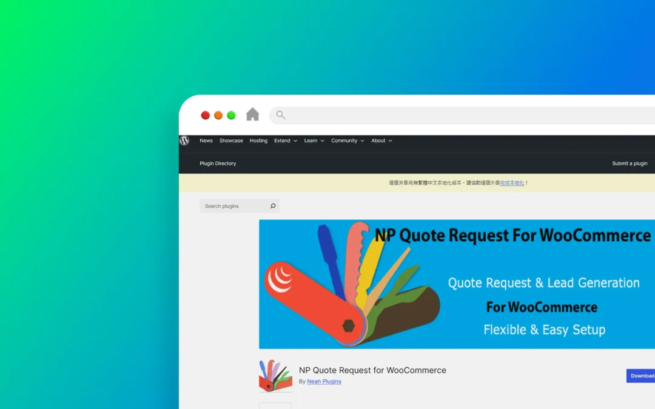
Task: Click the orange window button
Action: (x=218, y=115)
